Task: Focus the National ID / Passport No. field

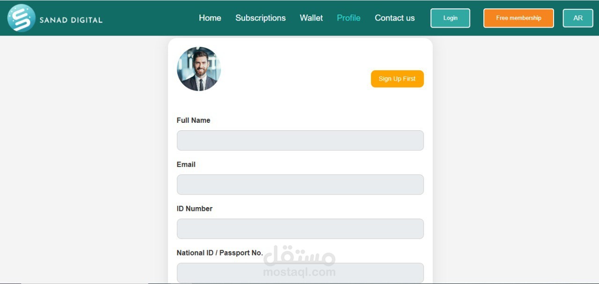Action: (x=300, y=273)
